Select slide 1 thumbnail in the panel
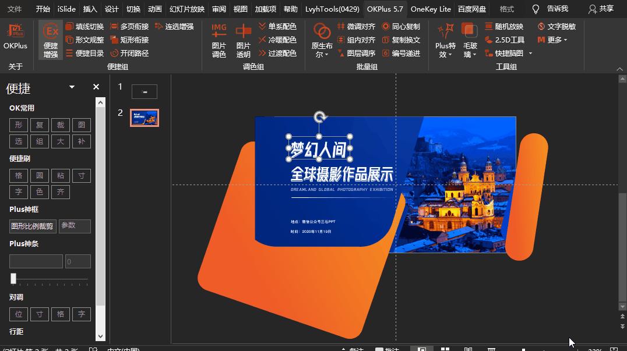 pyautogui.click(x=144, y=91)
